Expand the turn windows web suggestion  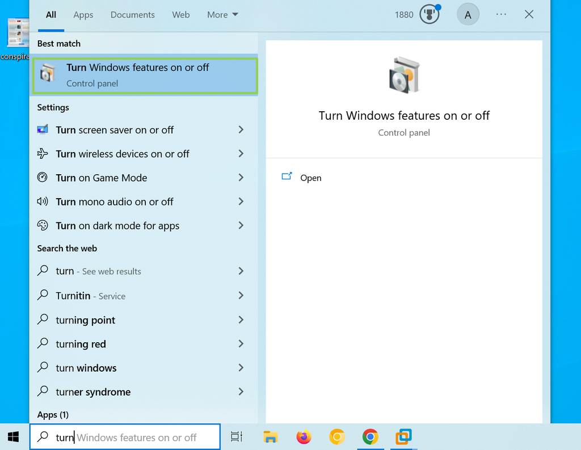point(241,368)
